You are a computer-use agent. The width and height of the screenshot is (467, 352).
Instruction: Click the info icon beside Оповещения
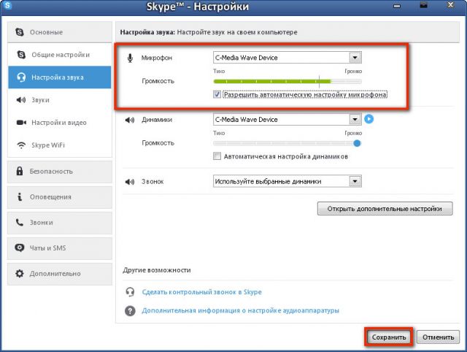click(20, 196)
